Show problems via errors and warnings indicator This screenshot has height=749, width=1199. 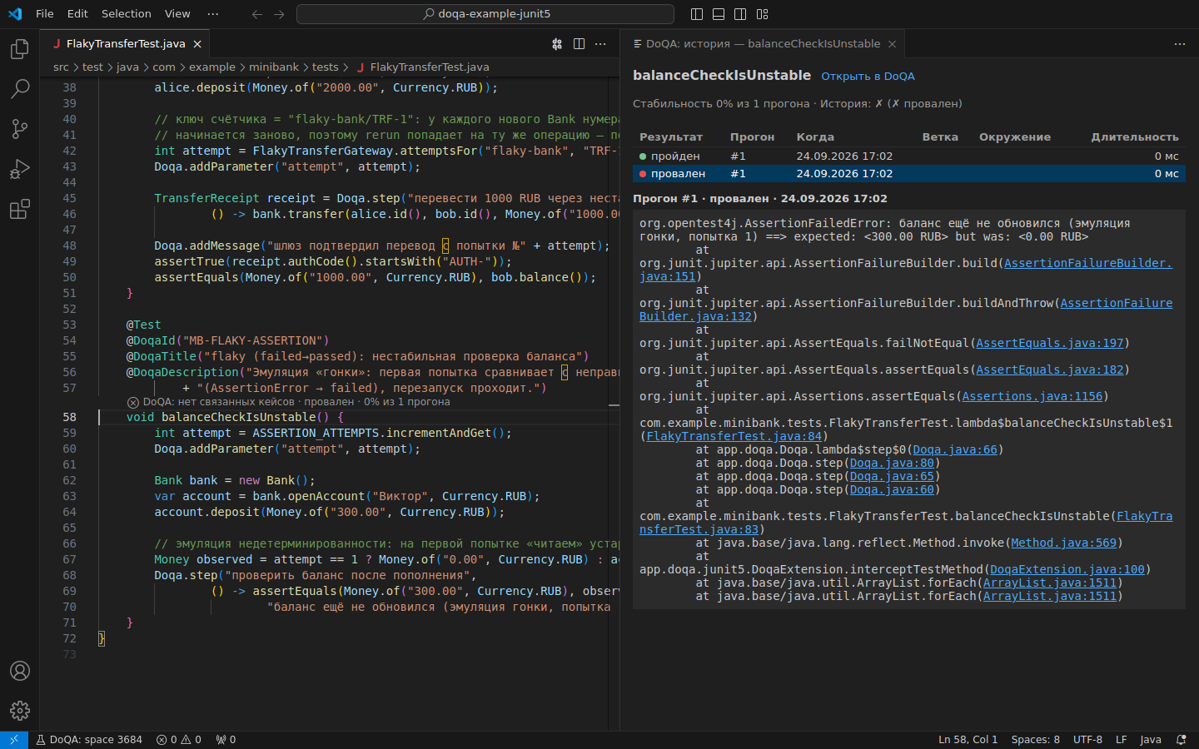pos(179,740)
